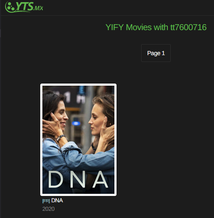Go to Page 1 of the results
This screenshot has width=214, height=218.
click(x=156, y=53)
